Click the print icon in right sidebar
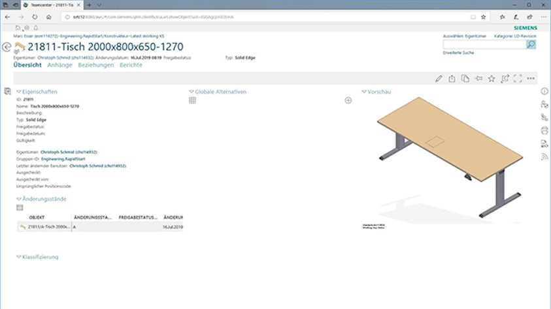Screen dimensions: 551x309 pyautogui.click(x=544, y=130)
